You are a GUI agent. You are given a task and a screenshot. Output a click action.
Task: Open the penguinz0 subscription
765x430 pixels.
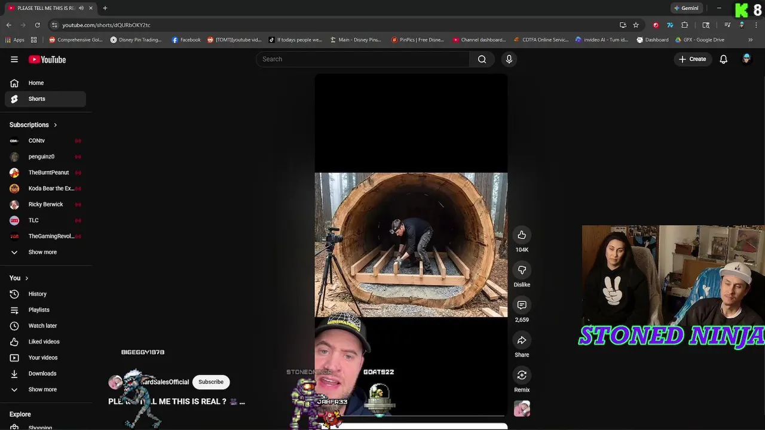[x=45, y=156]
